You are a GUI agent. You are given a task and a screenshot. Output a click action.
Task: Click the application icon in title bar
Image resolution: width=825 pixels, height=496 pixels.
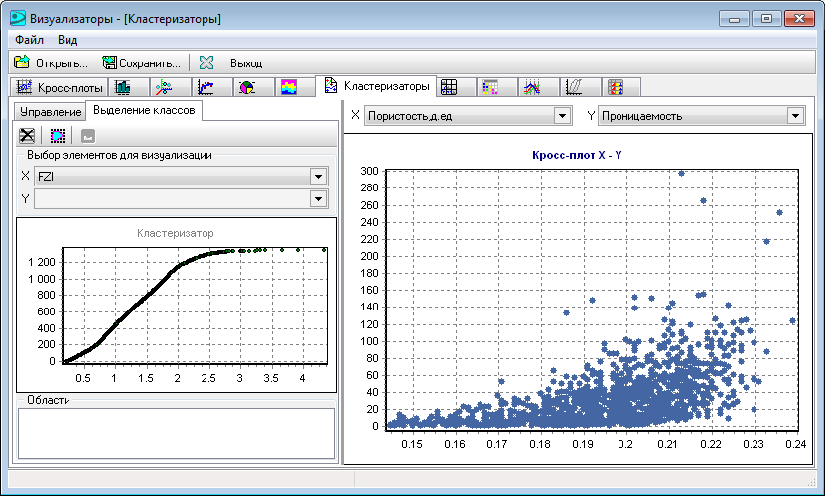point(17,19)
